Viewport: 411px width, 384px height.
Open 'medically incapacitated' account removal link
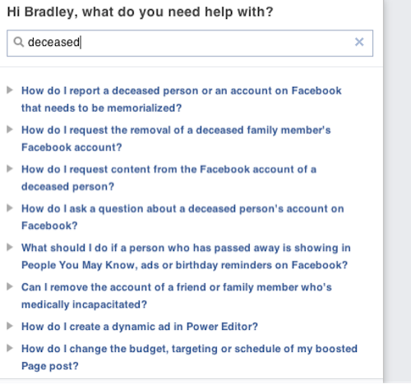tap(177, 296)
